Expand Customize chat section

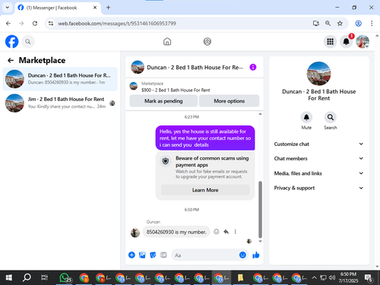click(318, 144)
